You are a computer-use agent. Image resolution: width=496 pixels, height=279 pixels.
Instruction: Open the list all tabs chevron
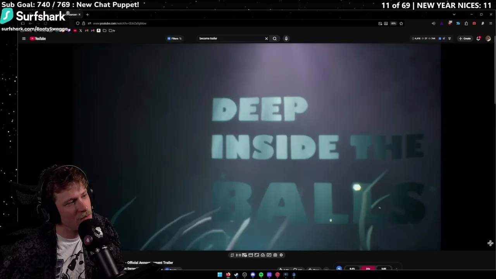pos(454,15)
